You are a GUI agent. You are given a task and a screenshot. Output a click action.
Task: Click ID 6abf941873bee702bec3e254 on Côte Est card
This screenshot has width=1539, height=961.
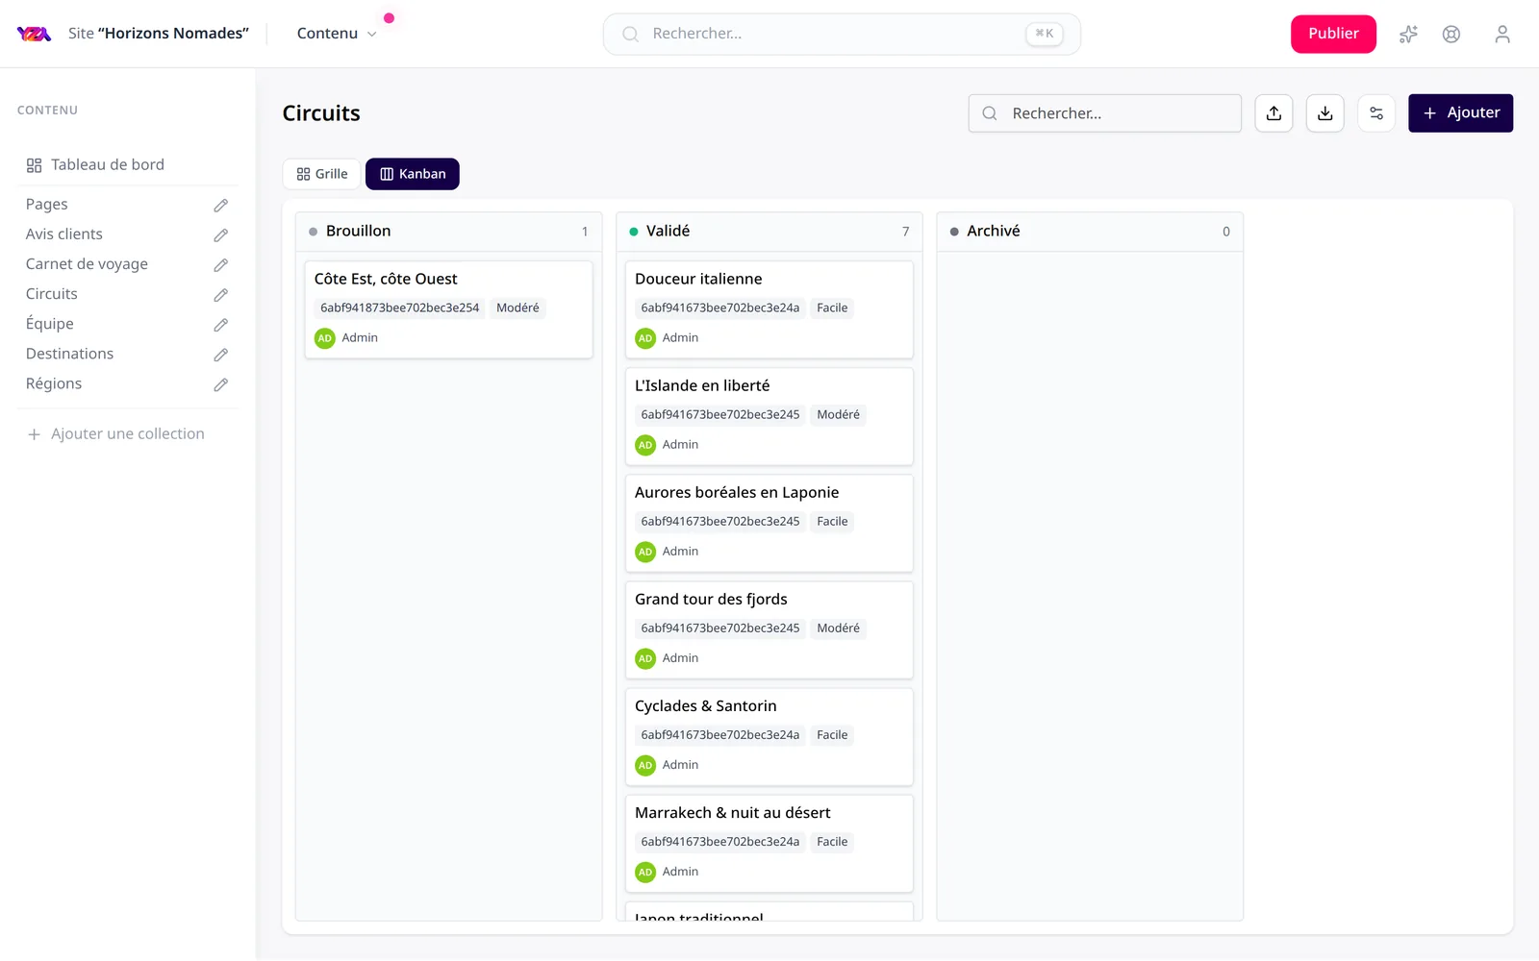click(400, 308)
